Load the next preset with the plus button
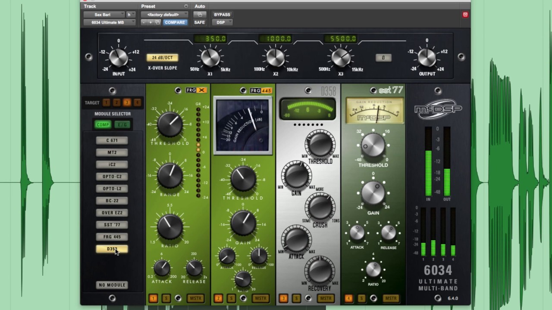 point(151,22)
